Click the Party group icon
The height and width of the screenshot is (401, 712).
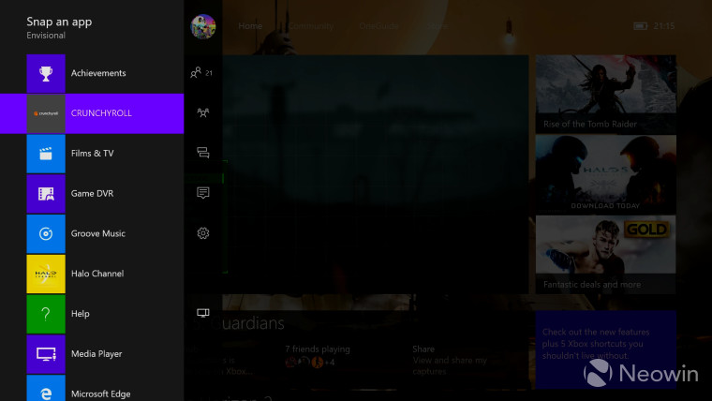pyautogui.click(x=203, y=112)
